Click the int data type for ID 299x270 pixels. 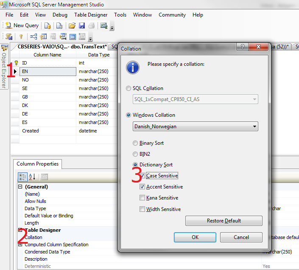[x=97, y=63]
